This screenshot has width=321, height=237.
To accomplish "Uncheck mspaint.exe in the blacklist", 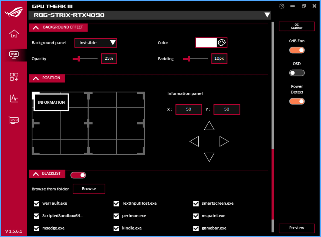I will point(196,216).
